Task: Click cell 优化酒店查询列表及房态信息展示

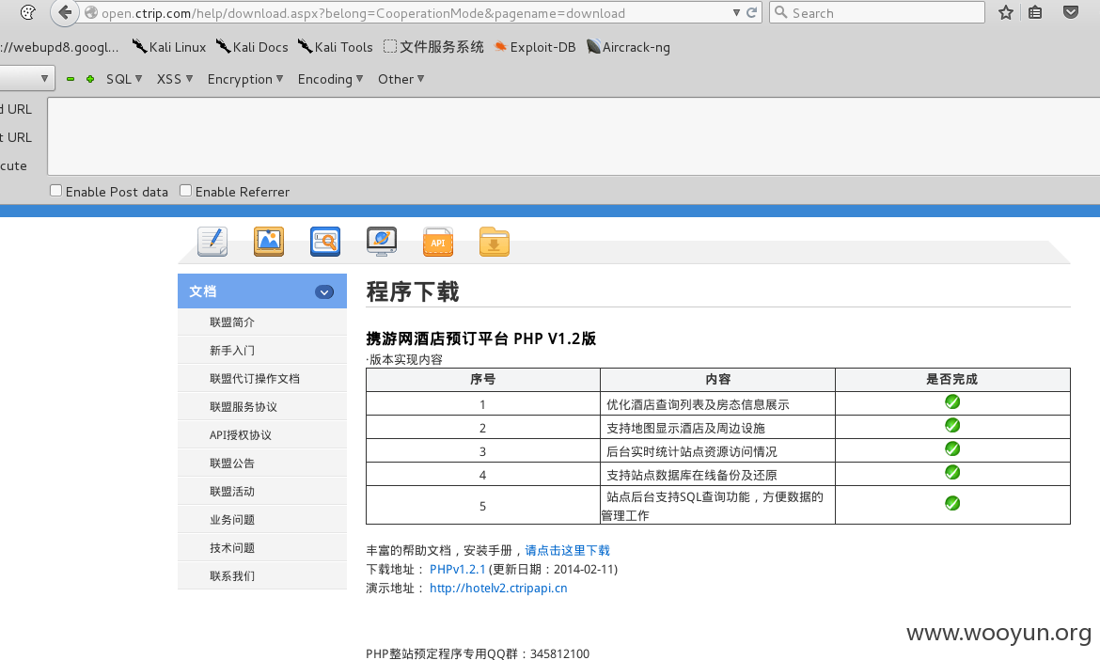Action: pyautogui.click(x=717, y=404)
